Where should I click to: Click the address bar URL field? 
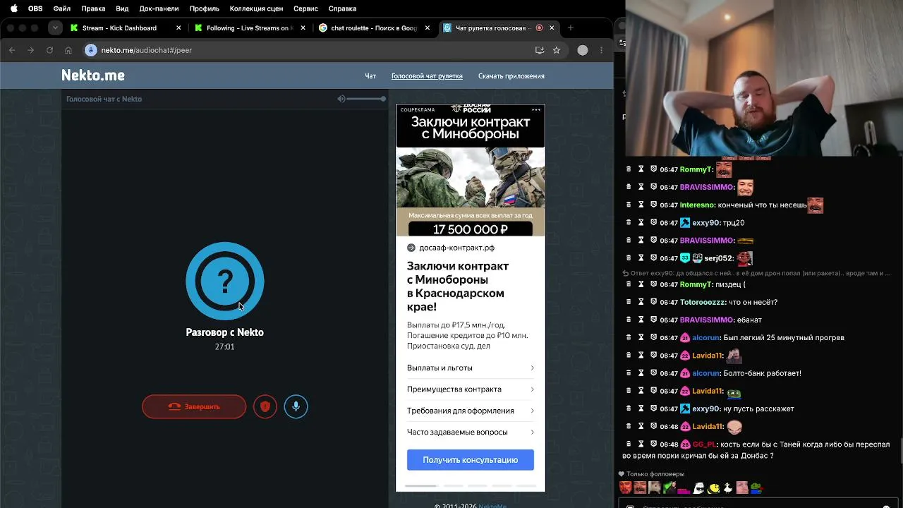pyautogui.click(x=314, y=50)
